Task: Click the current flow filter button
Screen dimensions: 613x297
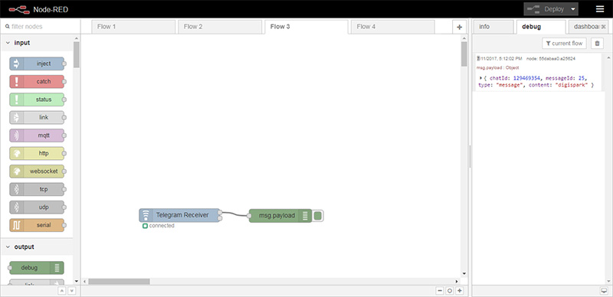Action: coord(564,44)
